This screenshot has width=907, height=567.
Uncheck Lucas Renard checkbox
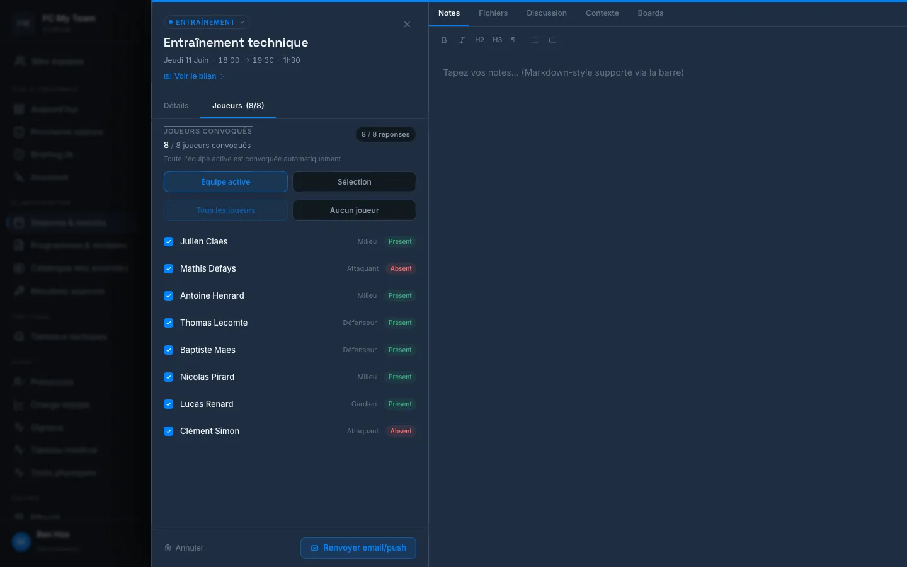pos(169,404)
